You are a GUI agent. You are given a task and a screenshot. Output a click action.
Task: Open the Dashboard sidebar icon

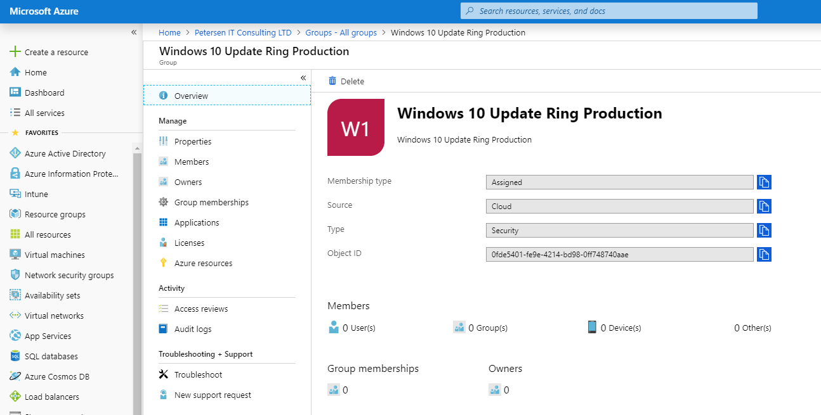(15, 93)
